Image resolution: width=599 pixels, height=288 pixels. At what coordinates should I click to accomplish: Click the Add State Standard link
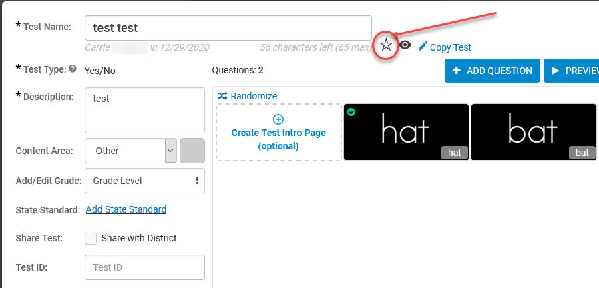point(126,209)
